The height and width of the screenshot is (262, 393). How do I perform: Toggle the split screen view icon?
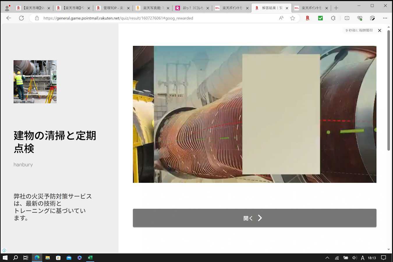tap(347, 18)
